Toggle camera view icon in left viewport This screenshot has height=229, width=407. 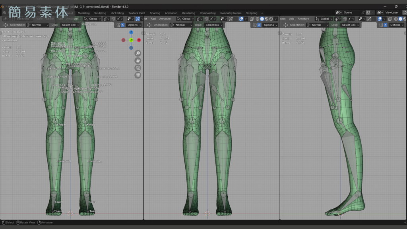click(138, 68)
